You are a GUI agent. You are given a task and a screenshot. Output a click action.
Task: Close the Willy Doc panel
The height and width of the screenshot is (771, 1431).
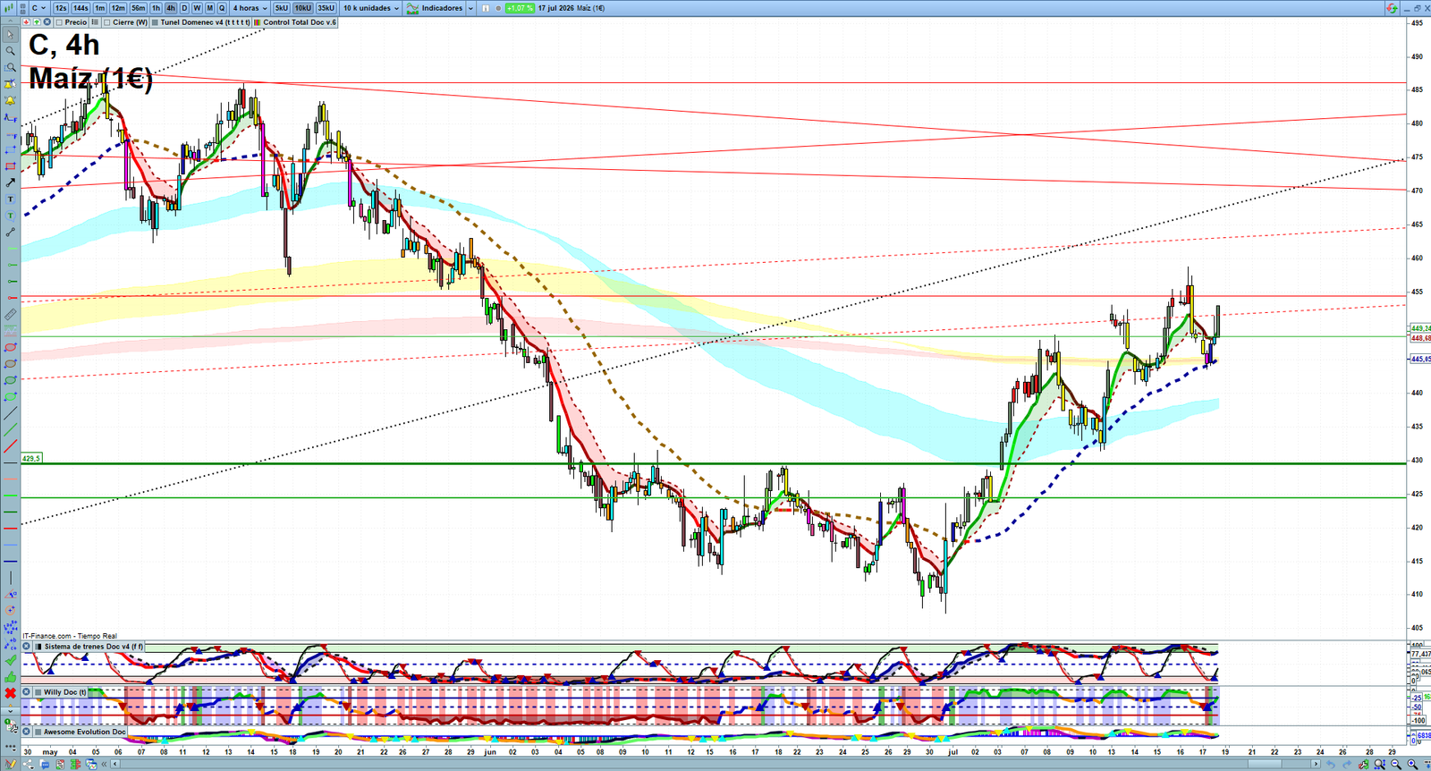click(x=26, y=691)
